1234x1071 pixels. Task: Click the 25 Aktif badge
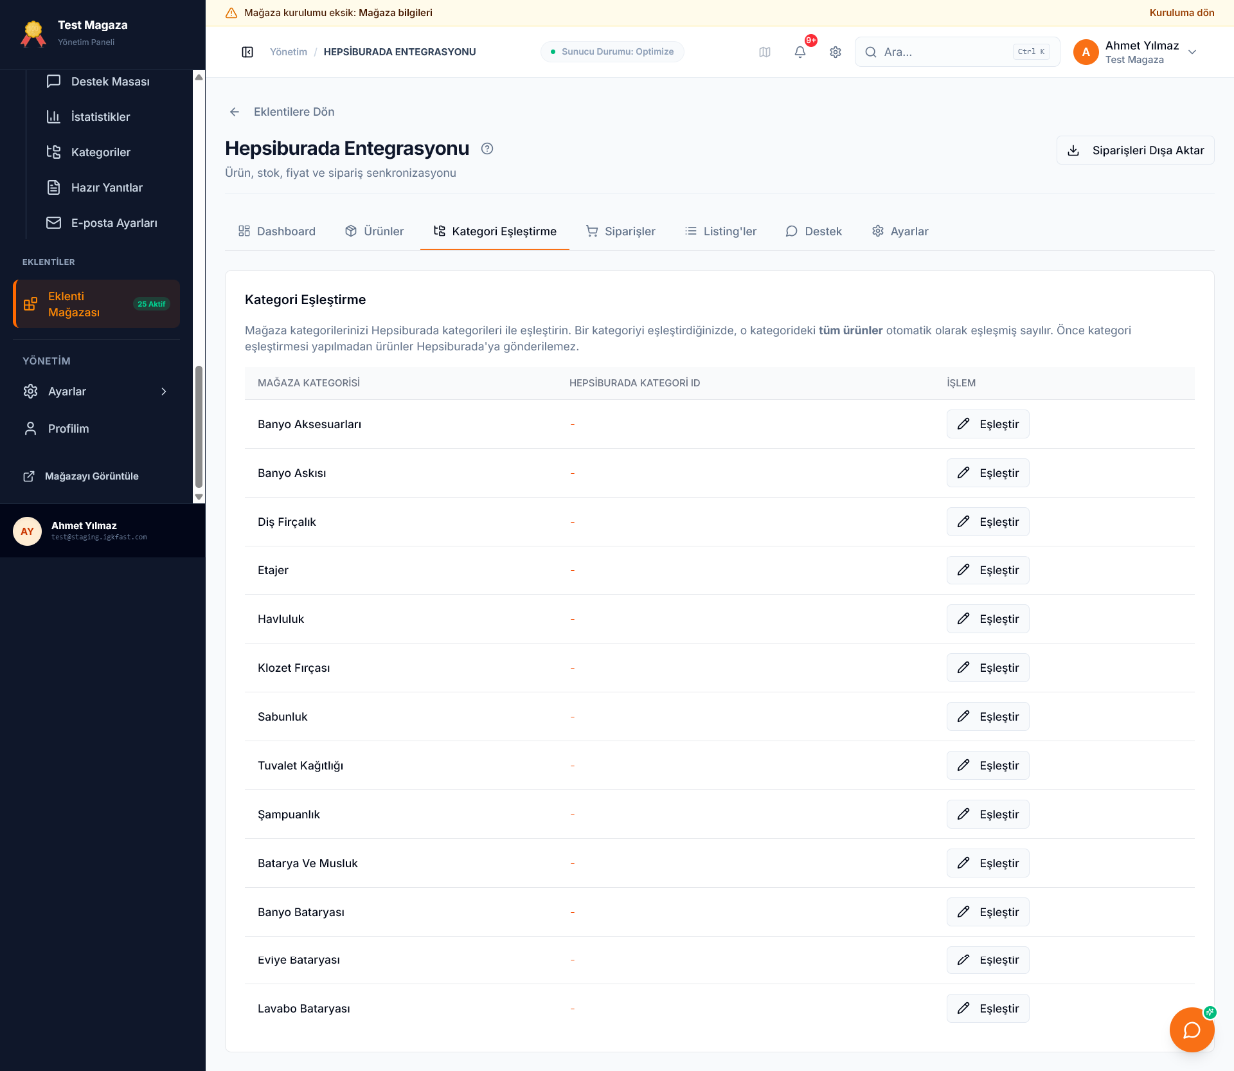pos(152,304)
